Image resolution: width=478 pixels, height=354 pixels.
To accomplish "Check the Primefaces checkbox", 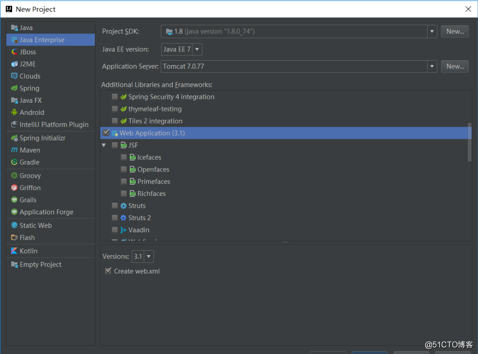I will point(124,181).
